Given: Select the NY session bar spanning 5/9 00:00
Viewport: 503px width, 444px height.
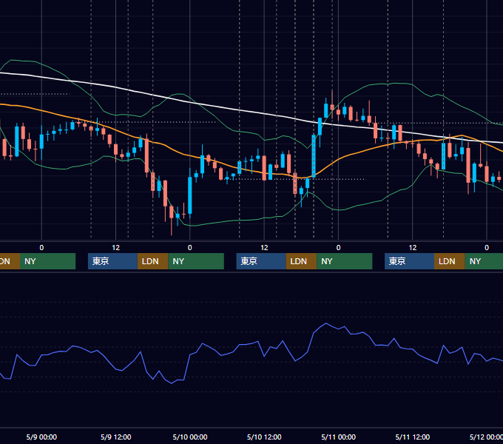Looking at the screenshot, I should [x=47, y=261].
